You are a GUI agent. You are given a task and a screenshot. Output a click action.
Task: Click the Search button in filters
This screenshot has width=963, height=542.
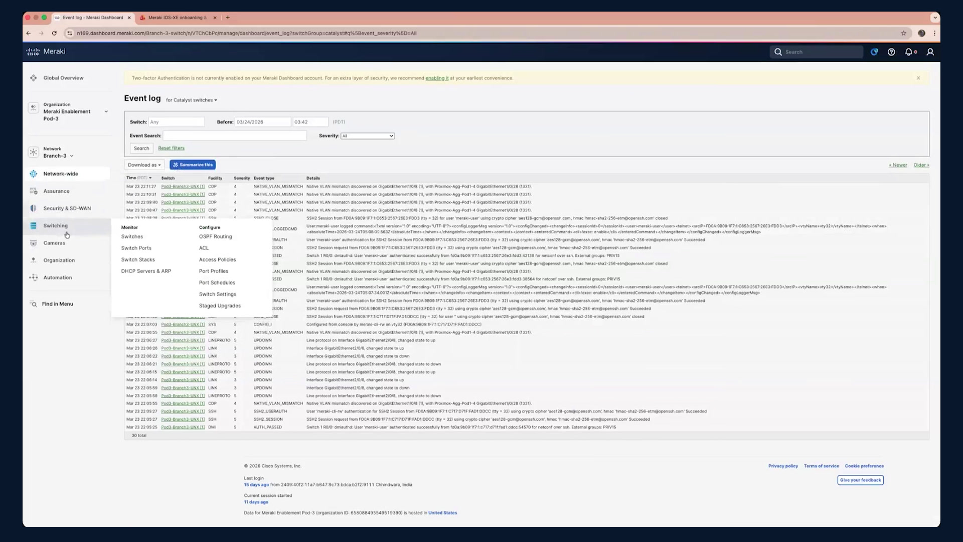click(141, 148)
